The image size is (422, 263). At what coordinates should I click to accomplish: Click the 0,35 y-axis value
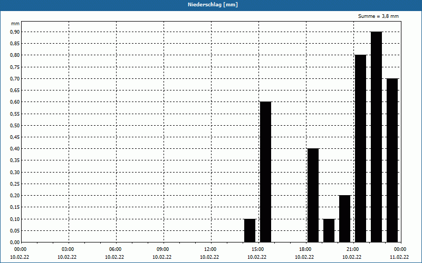[x=15, y=160]
